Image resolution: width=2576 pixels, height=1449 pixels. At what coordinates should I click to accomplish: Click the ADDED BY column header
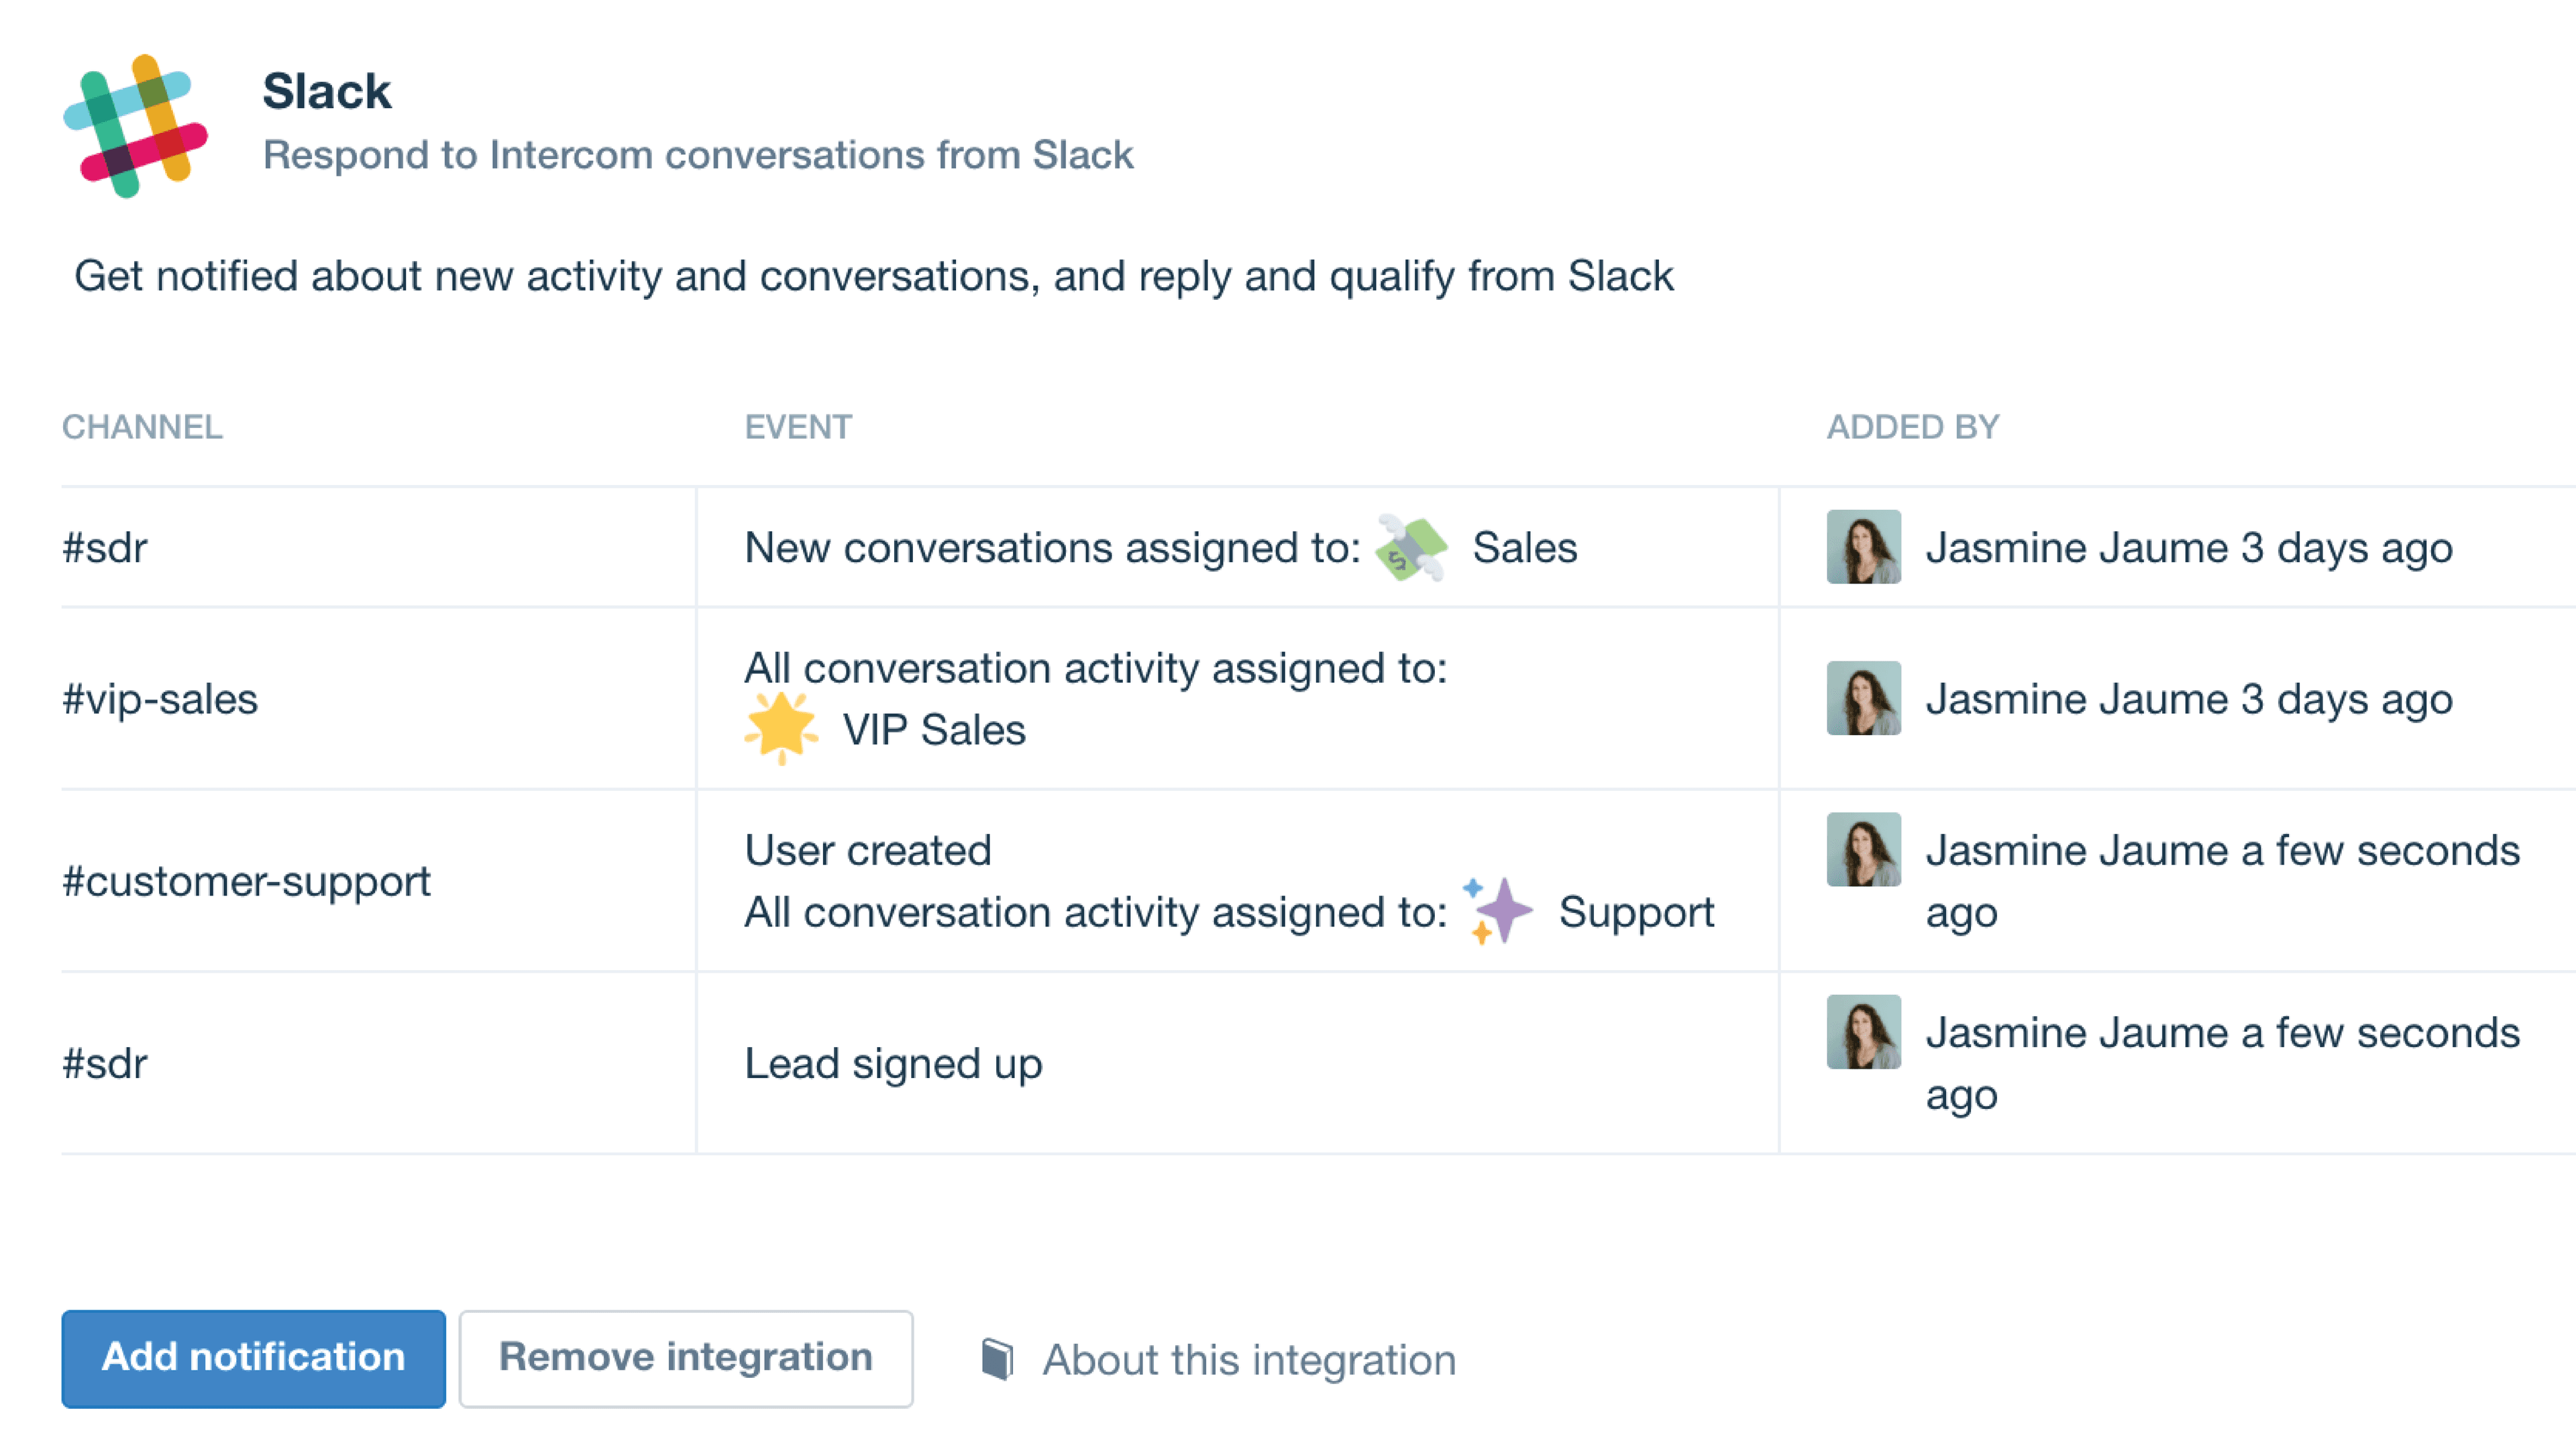1913,427
